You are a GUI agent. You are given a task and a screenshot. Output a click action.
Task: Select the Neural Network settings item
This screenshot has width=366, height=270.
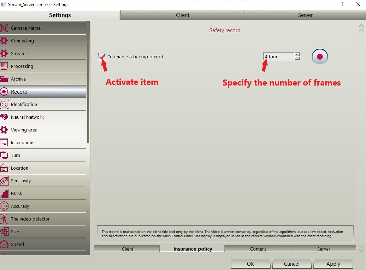(x=43, y=117)
